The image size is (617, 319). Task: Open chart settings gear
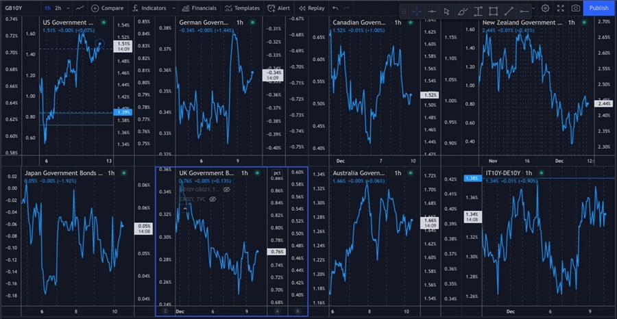click(545, 8)
